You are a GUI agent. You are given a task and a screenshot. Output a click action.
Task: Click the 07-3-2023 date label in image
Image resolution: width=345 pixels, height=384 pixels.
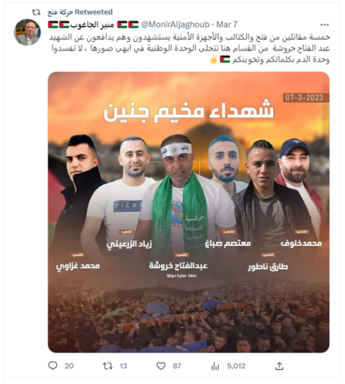[305, 98]
